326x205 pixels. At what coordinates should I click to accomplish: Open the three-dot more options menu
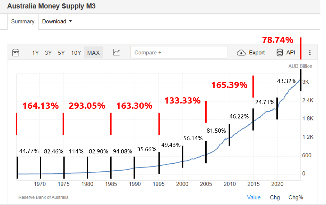click(x=310, y=53)
